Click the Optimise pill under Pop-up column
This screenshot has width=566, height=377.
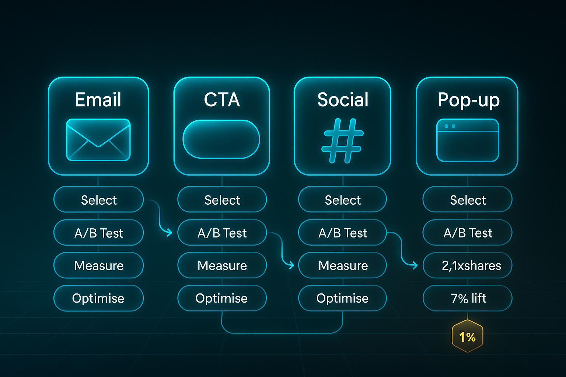click(x=467, y=298)
